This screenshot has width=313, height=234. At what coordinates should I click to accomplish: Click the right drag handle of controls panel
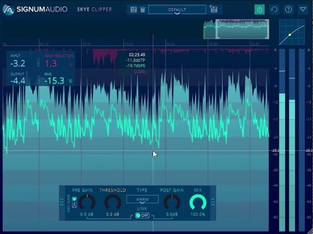[x=213, y=202]
